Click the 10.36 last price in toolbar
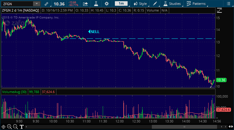 [x=59, y=4]
